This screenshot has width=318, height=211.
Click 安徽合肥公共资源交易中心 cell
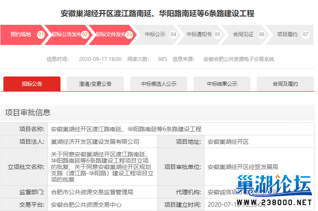tap(102, 205)
